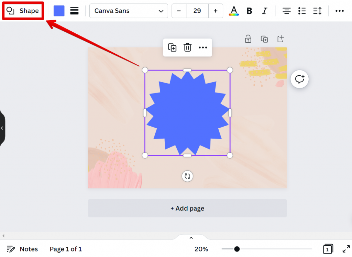Increase font size with plus button
This screenshot has width=352, height=257.
pyautogui.click(x=216, y=11)
